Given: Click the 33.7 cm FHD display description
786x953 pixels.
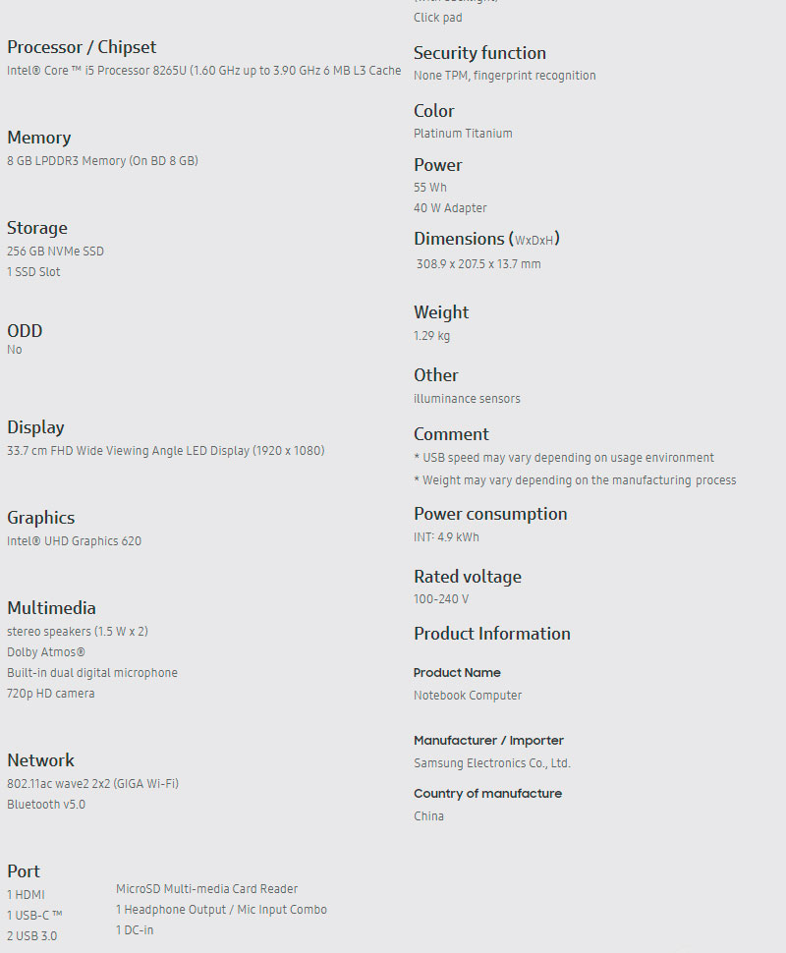Looking at the screenshot, I should click(x=165, y=451).
